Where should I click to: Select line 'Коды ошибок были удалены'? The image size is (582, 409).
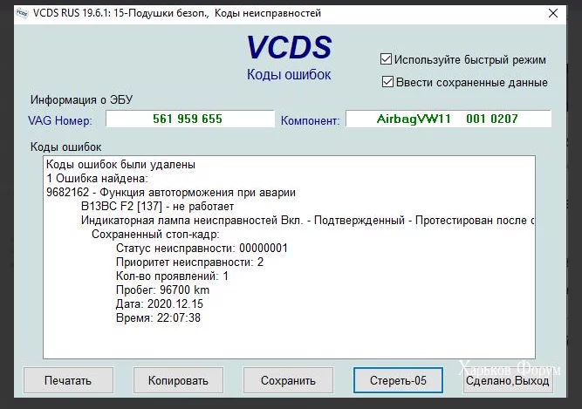tap(120, 165)
